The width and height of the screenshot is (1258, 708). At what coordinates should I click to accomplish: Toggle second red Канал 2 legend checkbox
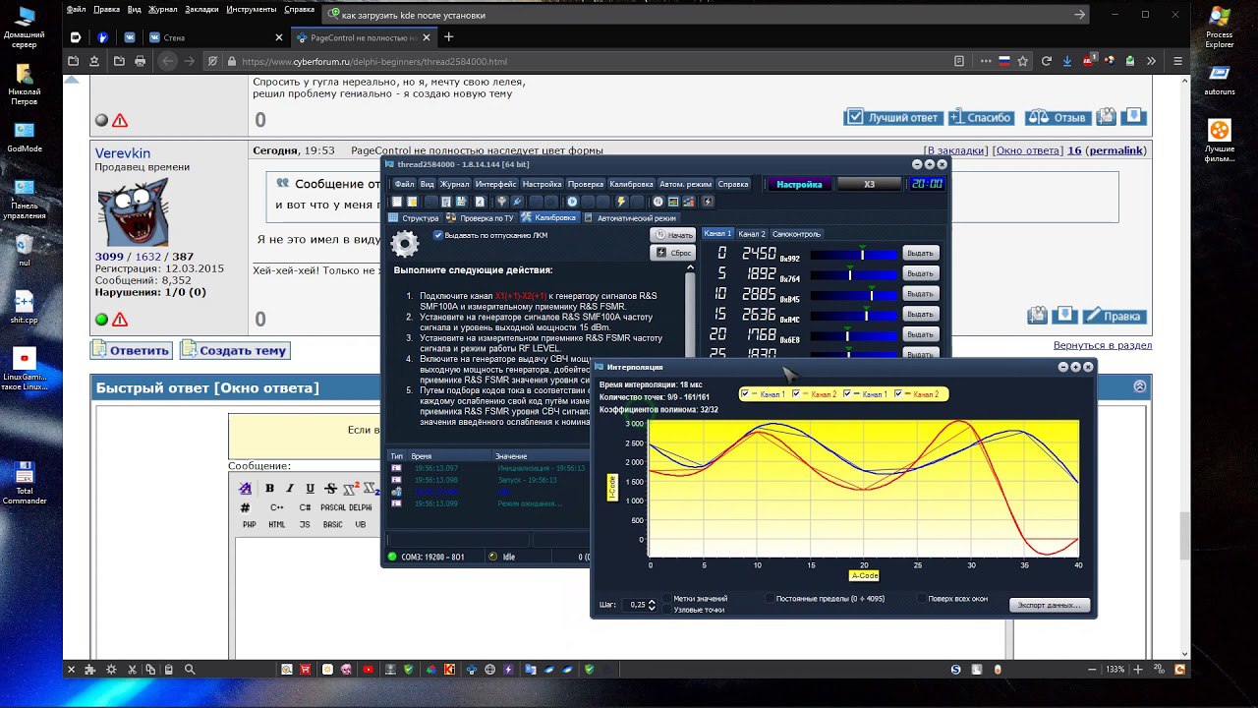point(898,394)
